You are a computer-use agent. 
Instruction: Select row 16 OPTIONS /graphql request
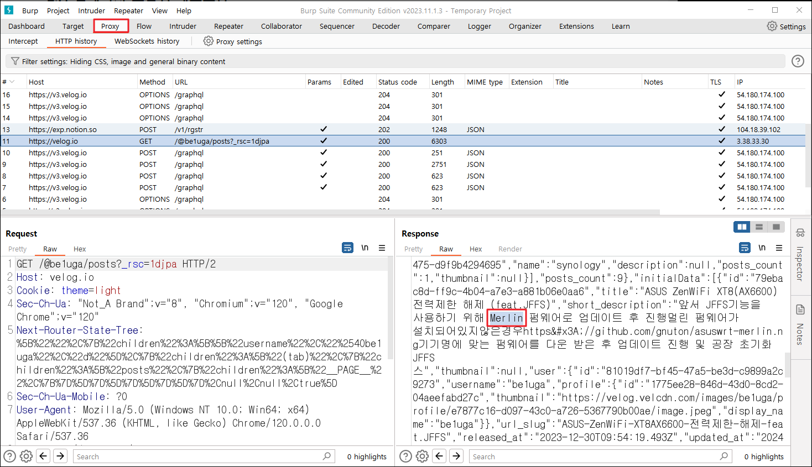pos(403,95)
